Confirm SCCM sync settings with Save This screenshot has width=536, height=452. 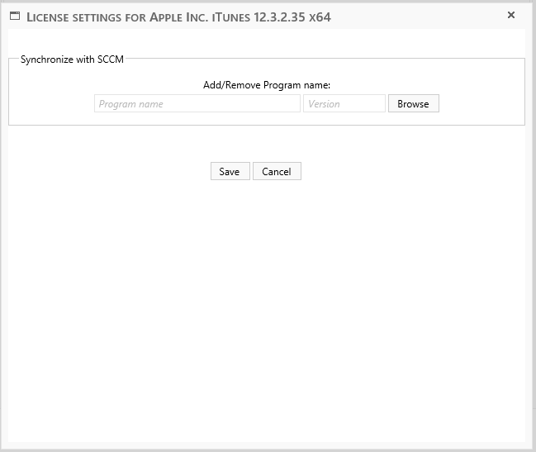[x=230, y=171]
